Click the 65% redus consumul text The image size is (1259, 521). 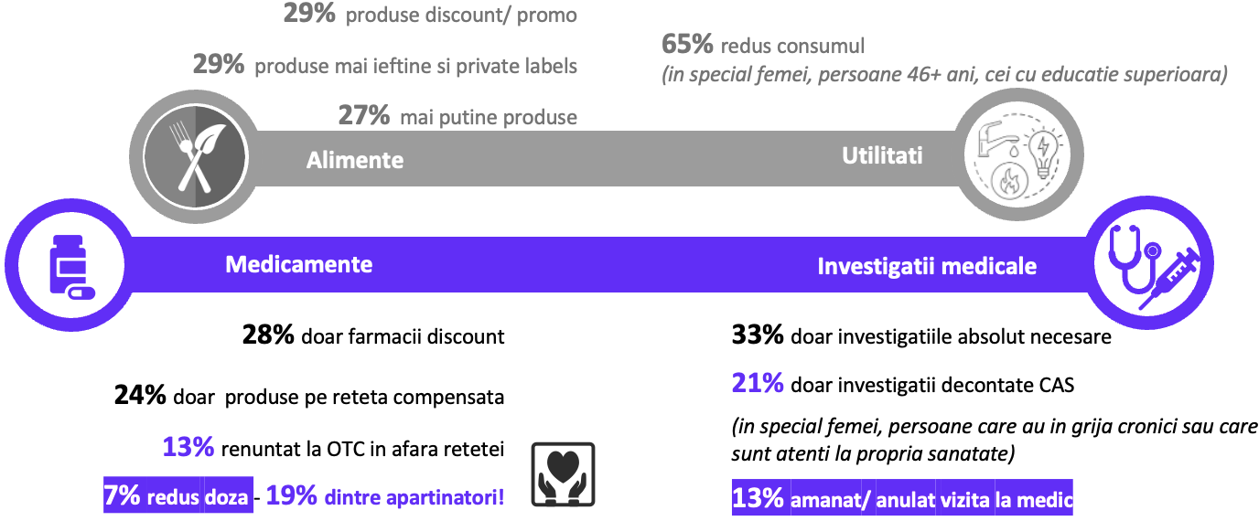762,45
